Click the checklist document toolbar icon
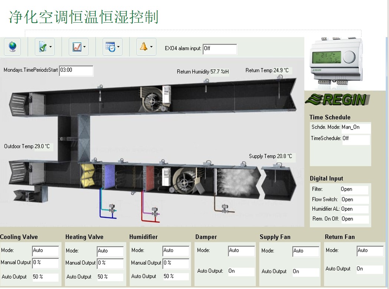This screenshot has height=289, width=389. click(x=43, y=47)
